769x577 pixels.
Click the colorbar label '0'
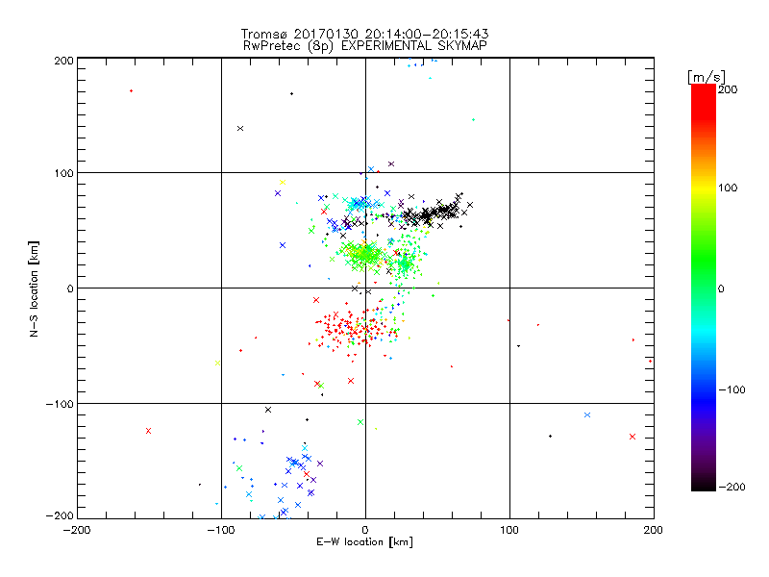pos(721,288)
